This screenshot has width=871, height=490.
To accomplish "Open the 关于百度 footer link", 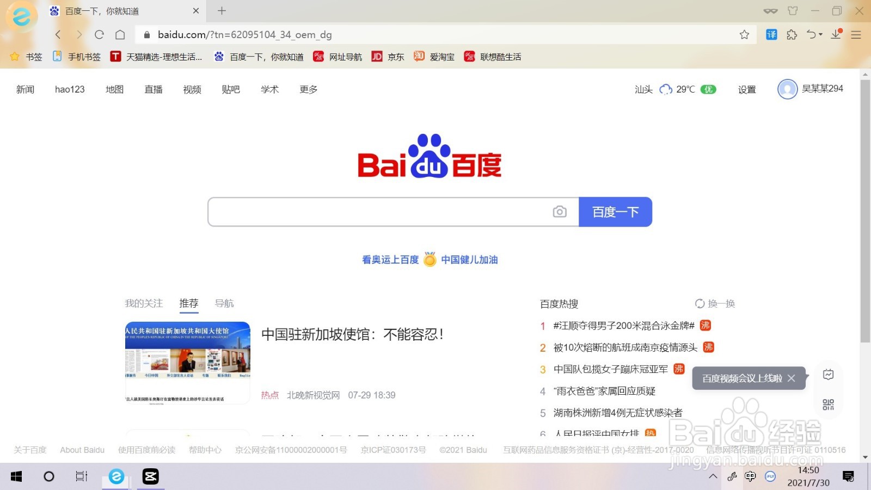I will (30, 450).
